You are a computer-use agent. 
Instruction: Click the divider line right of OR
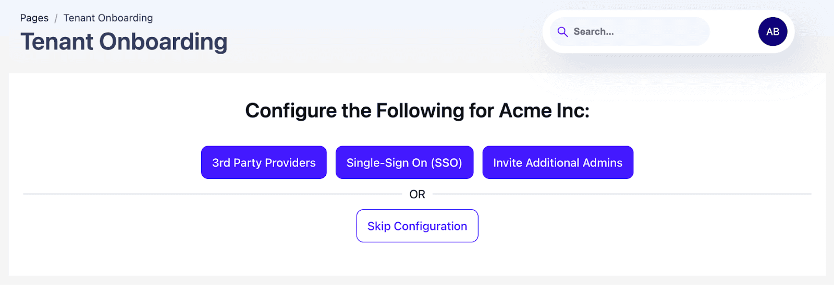click(625, 194)
